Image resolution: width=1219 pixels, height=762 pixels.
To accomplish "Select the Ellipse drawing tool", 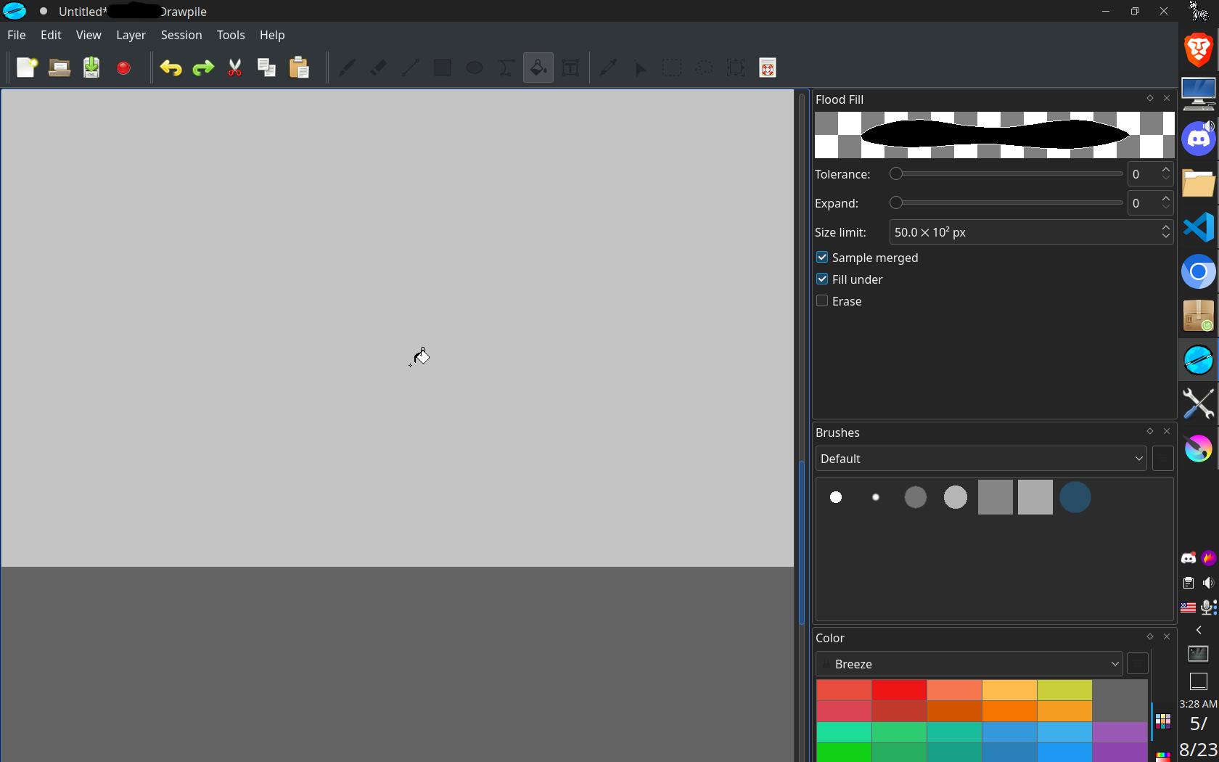I will (475, 67).
